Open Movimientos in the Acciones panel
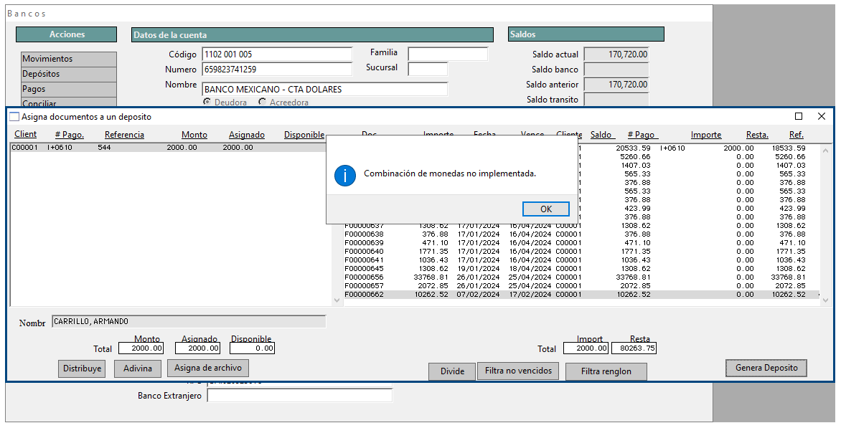841x428 pixels. [69, 59]
